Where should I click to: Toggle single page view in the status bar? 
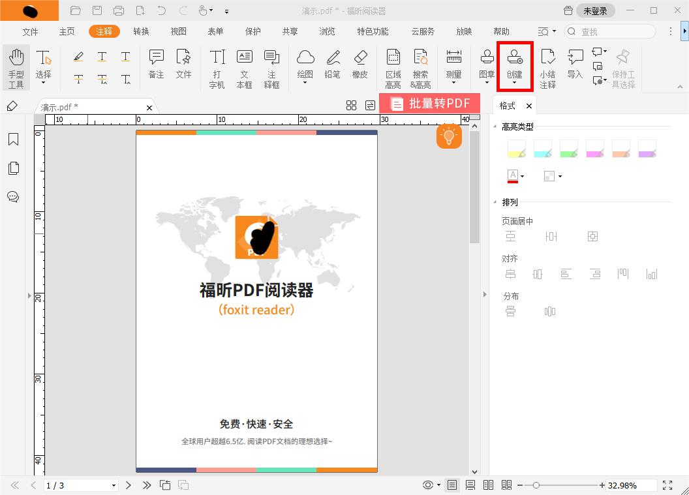point(452,485)
